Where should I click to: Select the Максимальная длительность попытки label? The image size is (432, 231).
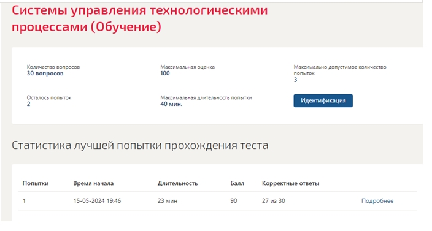206,97
